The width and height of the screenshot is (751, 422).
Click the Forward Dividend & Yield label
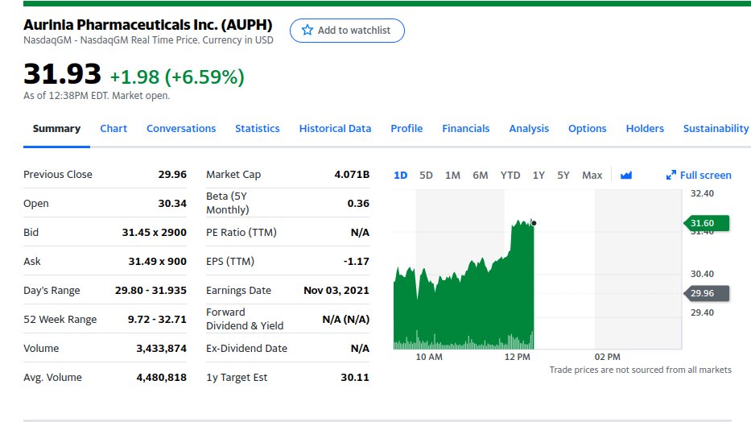pos(245,319)
